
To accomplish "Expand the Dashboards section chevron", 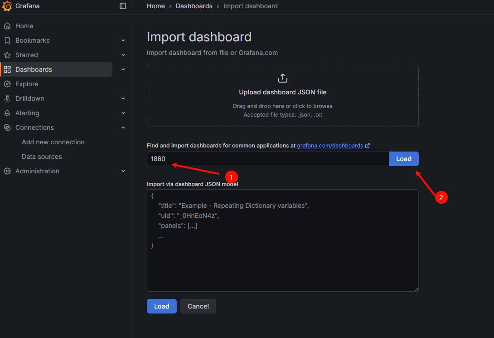I will (123, 69).
